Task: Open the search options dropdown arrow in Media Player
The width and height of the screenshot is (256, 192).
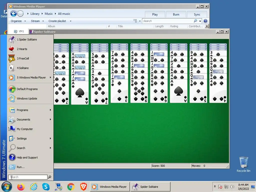Action: pos(200,21)
